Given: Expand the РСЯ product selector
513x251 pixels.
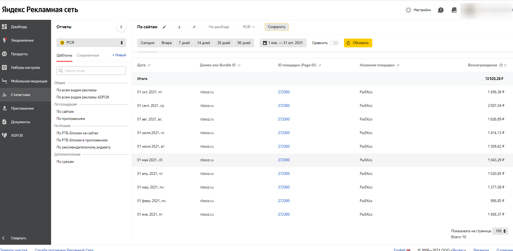Looking at the screenshot, I should click(x=91, y=43).
